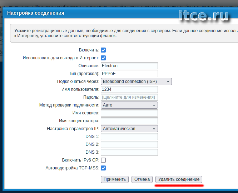Enable the Включить IPv6 CP checkbox
Screen dimensions: 238x193
(103, 160)
